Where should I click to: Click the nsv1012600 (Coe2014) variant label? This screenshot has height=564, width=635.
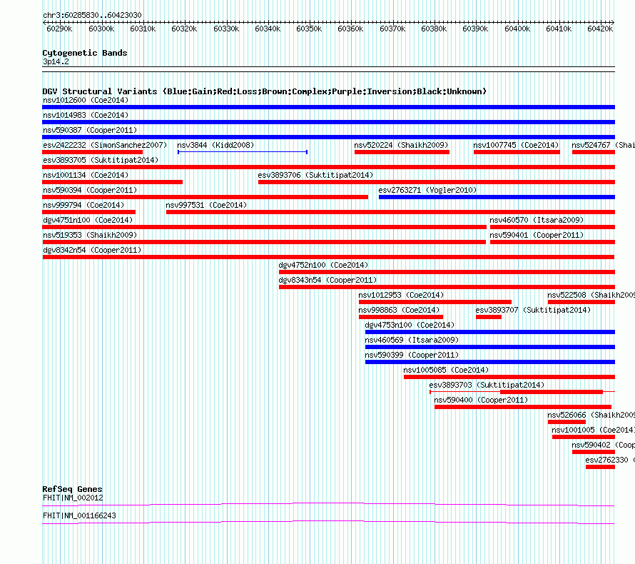(x=86, y=100)
